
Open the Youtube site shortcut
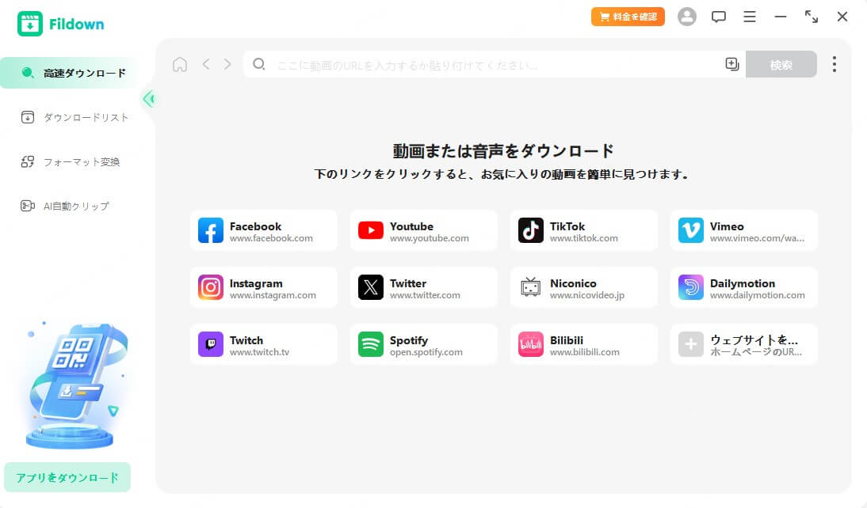coord(423,231)
